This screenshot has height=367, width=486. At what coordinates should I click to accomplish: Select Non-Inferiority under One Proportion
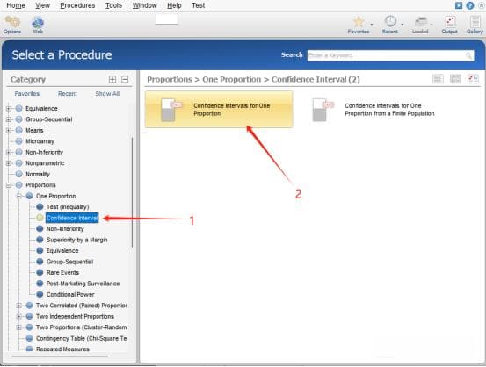tap(65, 229)
